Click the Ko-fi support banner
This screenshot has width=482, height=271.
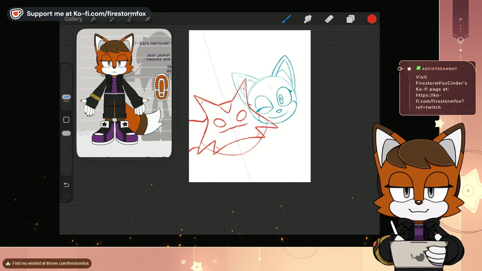pyautogui.click(x=79, y=14)
